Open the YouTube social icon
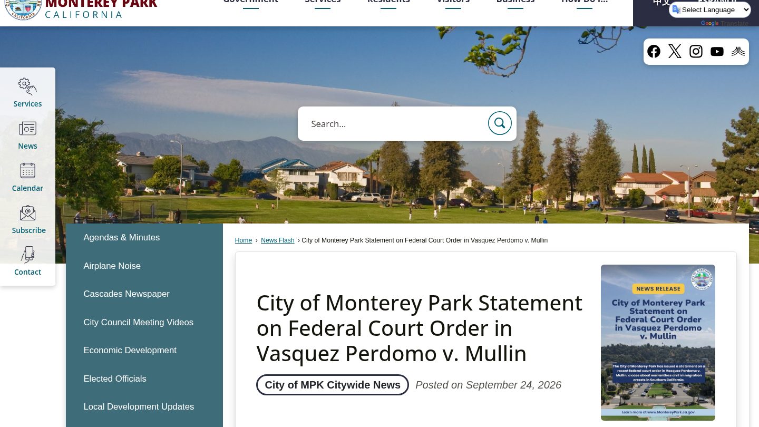The height and width of the screenshot is (427, 759). click(717, 51)
